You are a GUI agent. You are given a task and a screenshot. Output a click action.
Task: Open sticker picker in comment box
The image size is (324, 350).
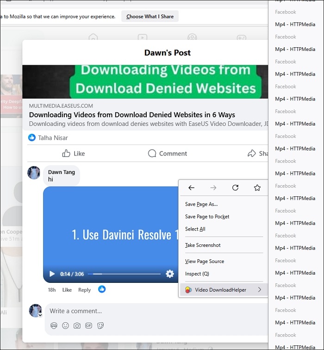pyautogui.click(x=100, y=325)
